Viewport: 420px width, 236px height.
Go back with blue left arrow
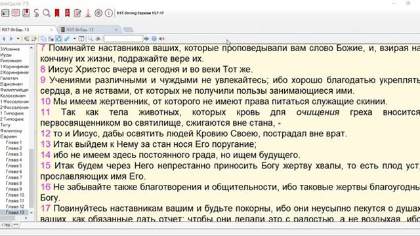4,39
